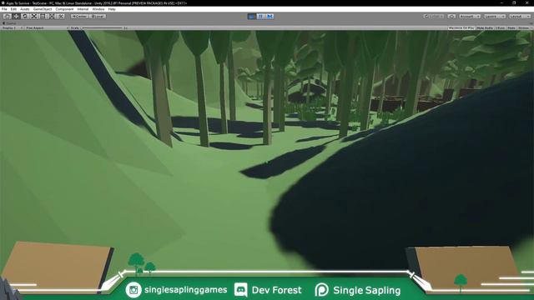The image size is (534, 300).
Task: Click the Single Sapling text
Action: coord(367,290)
